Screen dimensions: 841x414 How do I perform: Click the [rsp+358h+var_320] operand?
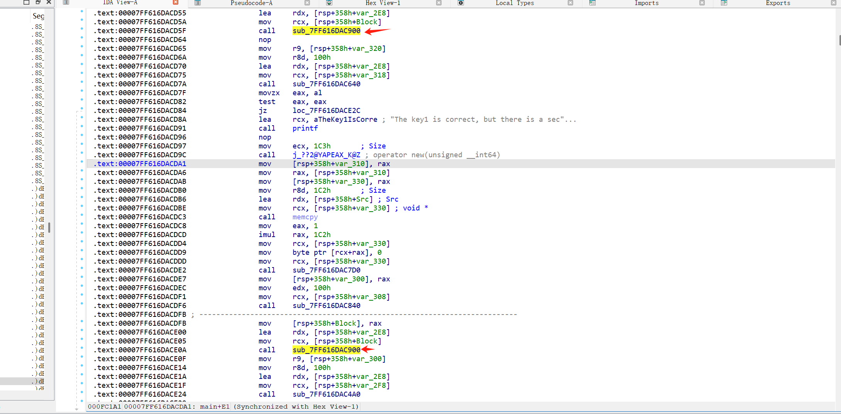click(348, 49)
